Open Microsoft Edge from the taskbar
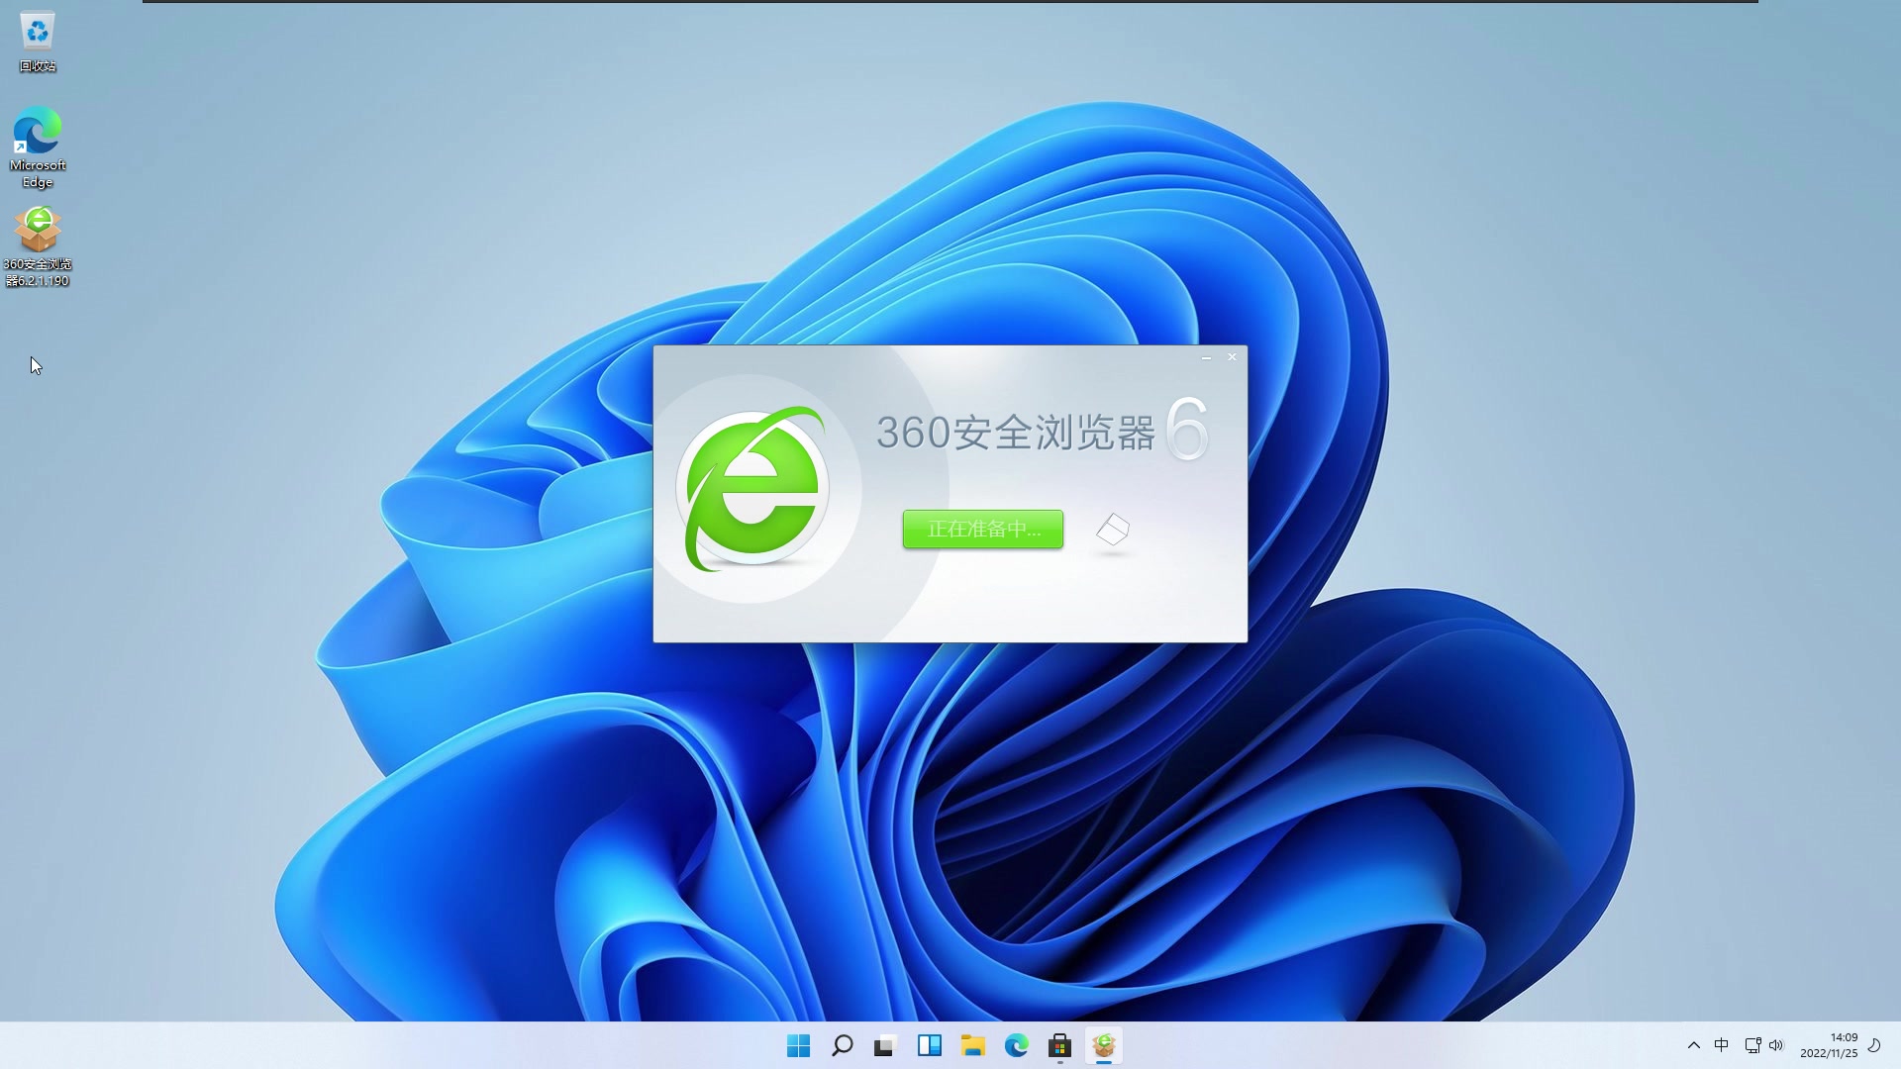The image size is (1901, 1069). (1017, 1044)
